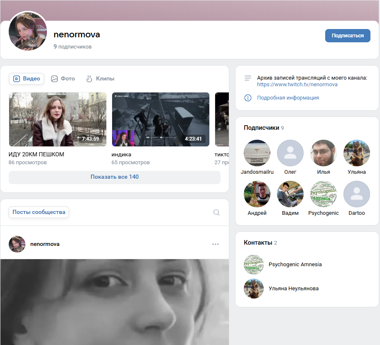The image size is (380, 345).
Task: Open the twitch.tv/nenormova link
Action: [297, 85]
